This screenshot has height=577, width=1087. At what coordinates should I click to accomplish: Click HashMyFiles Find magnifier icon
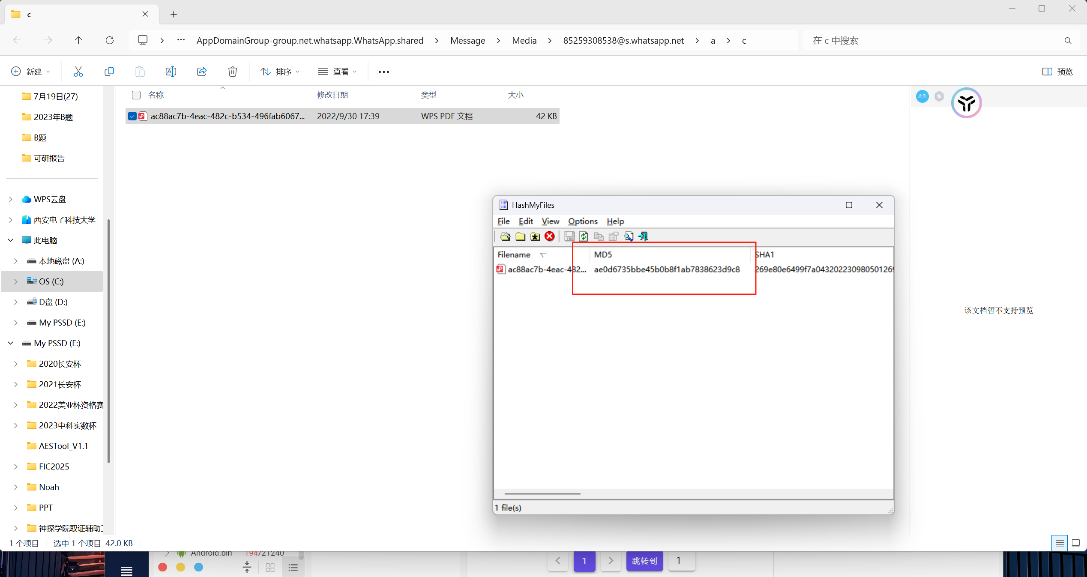click(629, 236)
